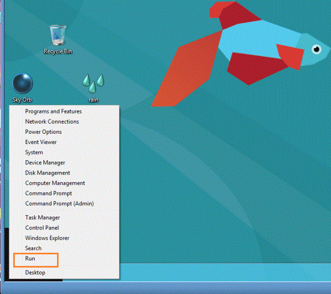
Task: Open Network Connections menu entry
Action: tap(64, 122)
